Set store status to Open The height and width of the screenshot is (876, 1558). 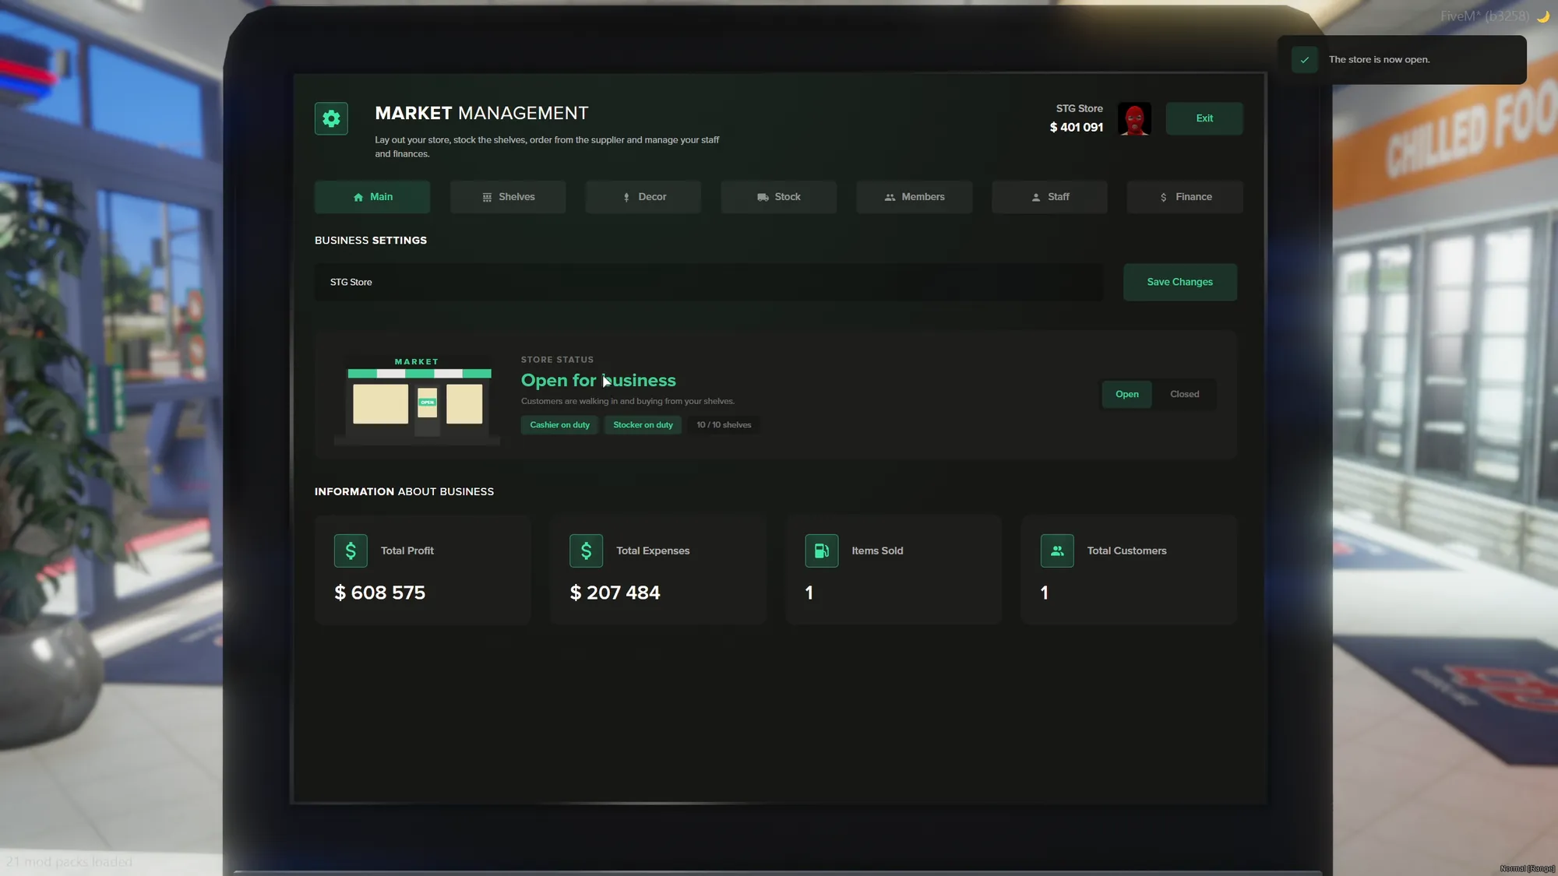[x=1127, y=394]
